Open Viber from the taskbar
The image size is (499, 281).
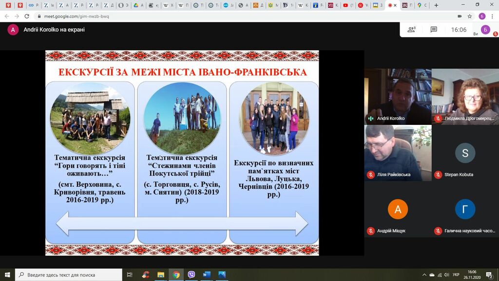tap(191, 275)
